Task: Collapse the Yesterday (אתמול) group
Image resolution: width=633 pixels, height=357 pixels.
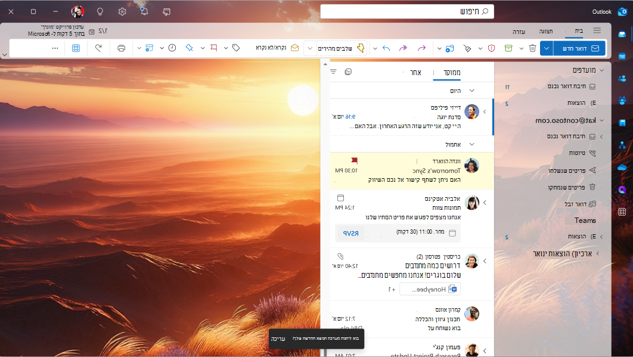Action: pyautogui.click(x=472, y=144)
